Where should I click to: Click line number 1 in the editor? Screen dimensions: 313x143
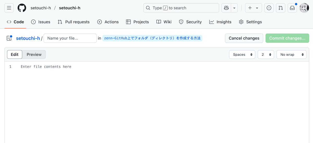click(10, 67)
